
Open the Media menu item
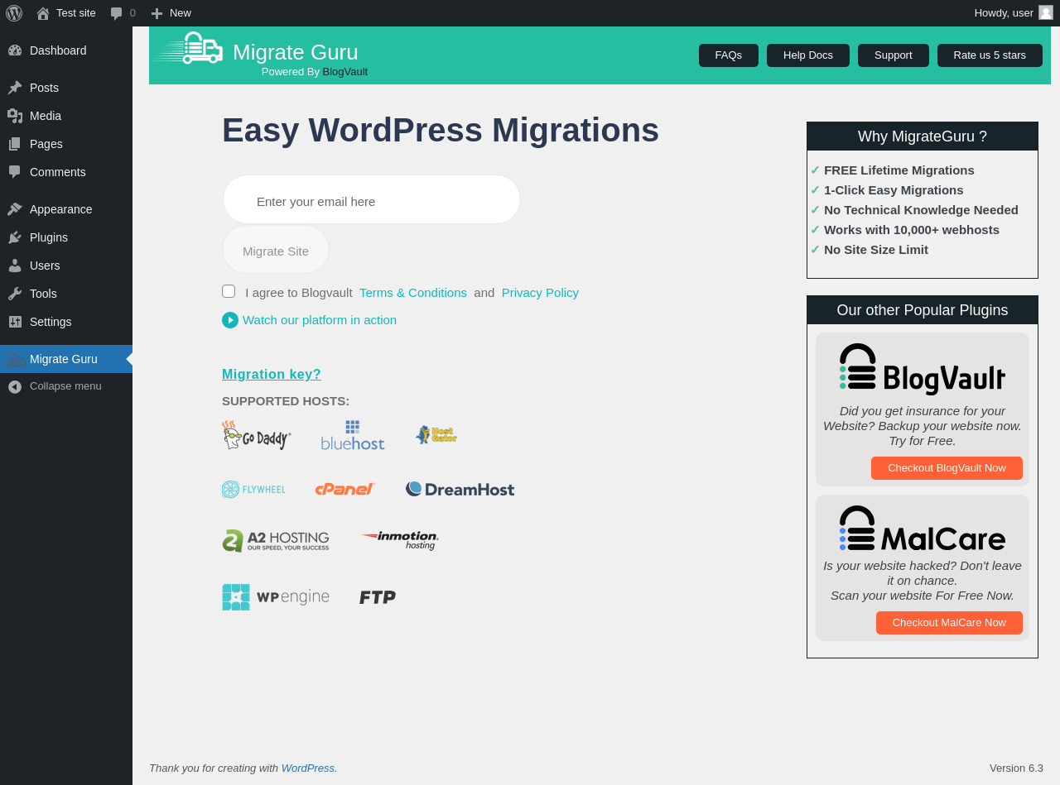pyautogui.click(x=66, y=116)
